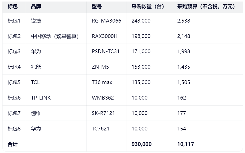Viewport: 245px width, 153px height.
Task: Select the PSDN-TC31 model cell
Action: [x=105, y=51]
